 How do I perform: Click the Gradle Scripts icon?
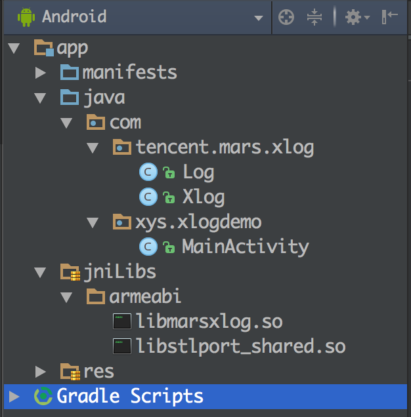(43, 396)
